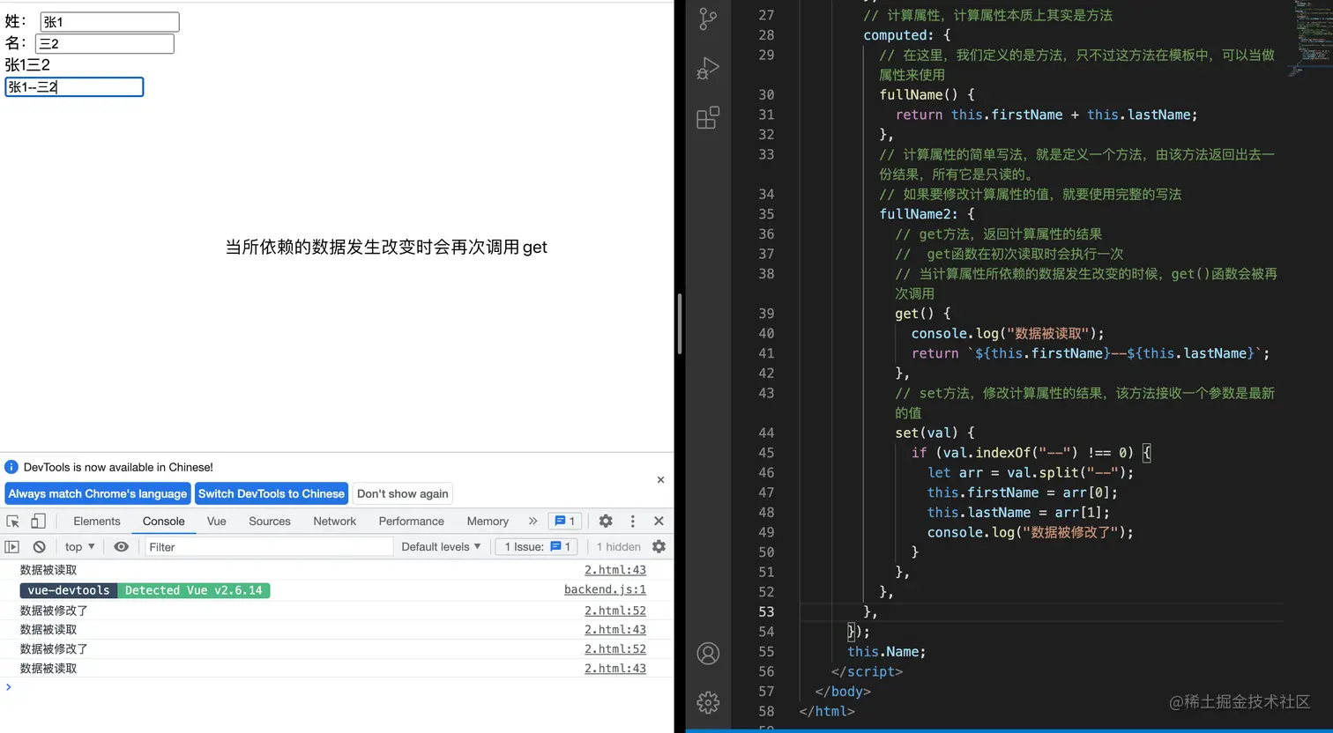1333x733 pixels.
Task: Open the issues badge in the DevTools tab bar
Action: [x=564, y=522]
